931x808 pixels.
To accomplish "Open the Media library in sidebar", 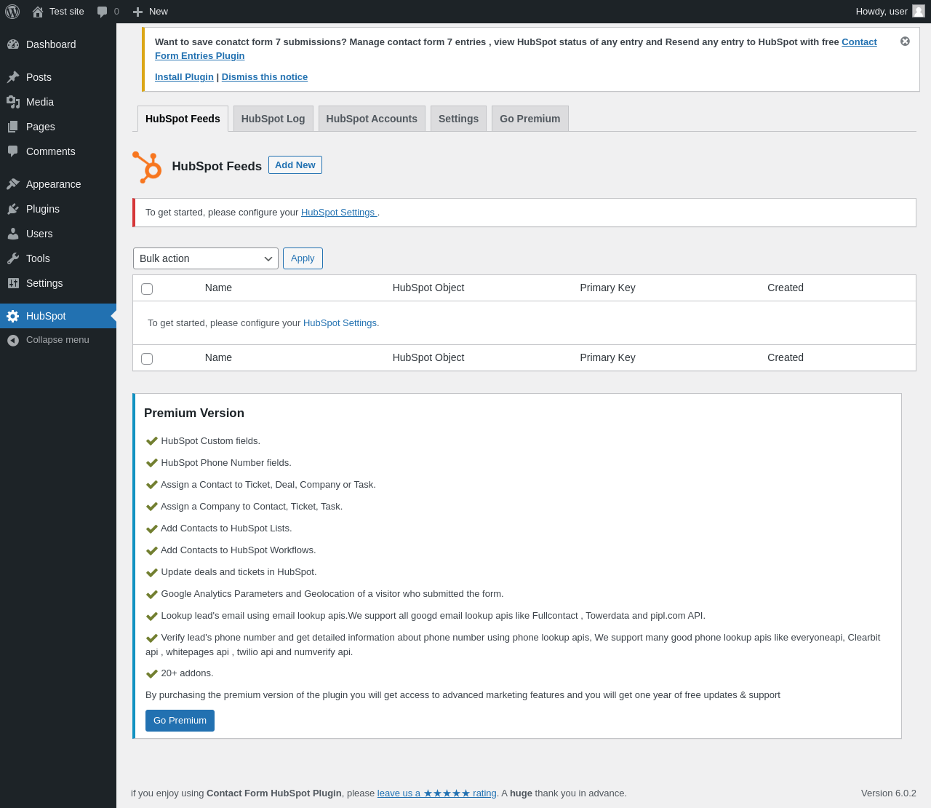I will (x=39, y=102).
